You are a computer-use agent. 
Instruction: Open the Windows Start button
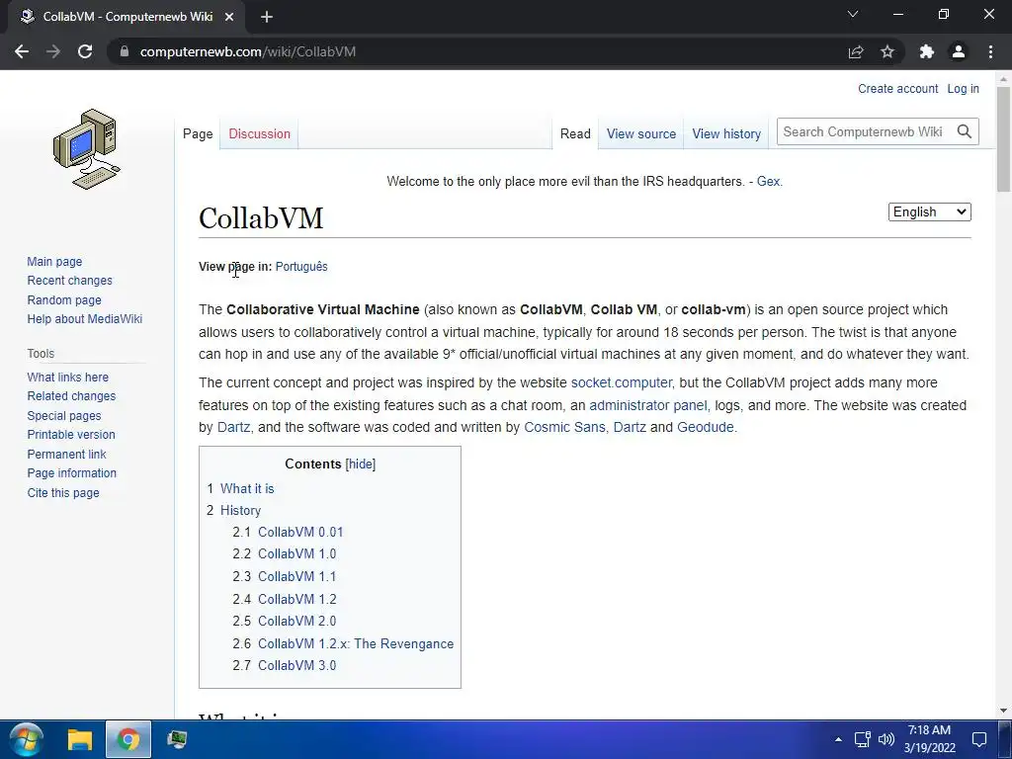point(27,739)
